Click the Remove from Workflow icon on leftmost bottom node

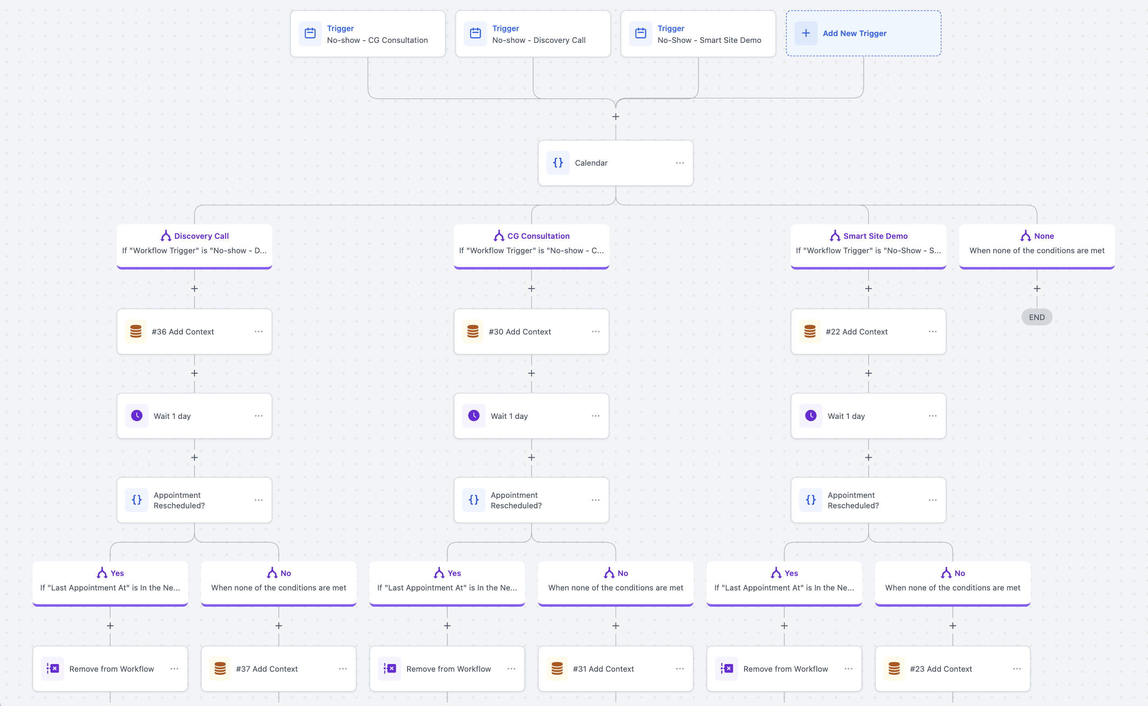53,669
